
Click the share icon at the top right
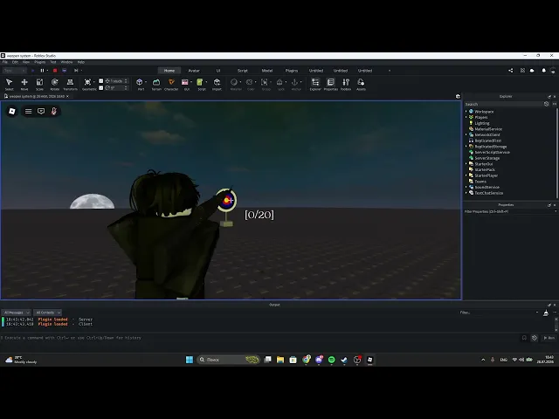click(x=510, y=71)
